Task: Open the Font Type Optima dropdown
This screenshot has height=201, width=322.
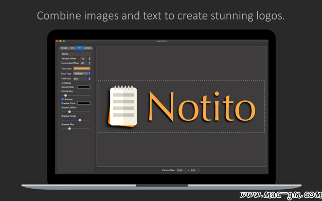Action: click(x=82, y=74)
